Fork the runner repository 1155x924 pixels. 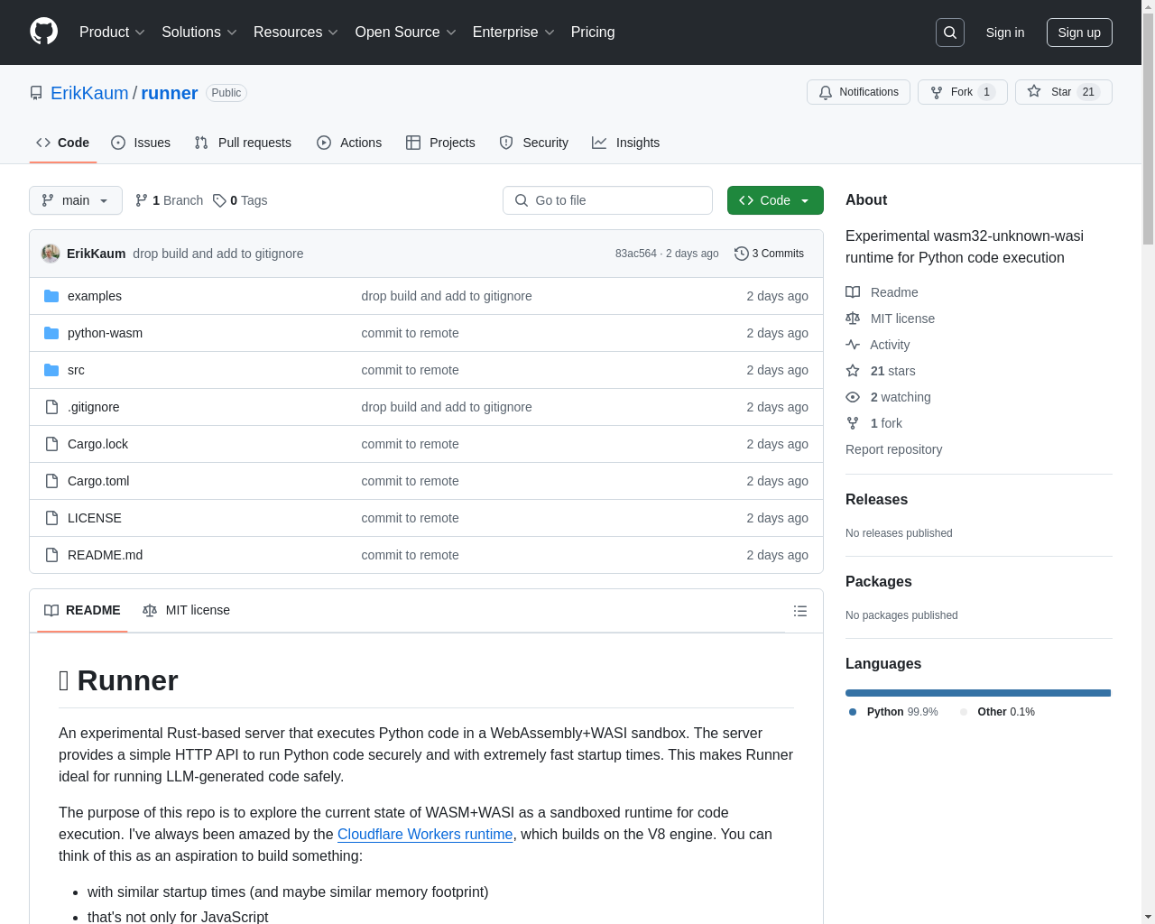point(962,92)
